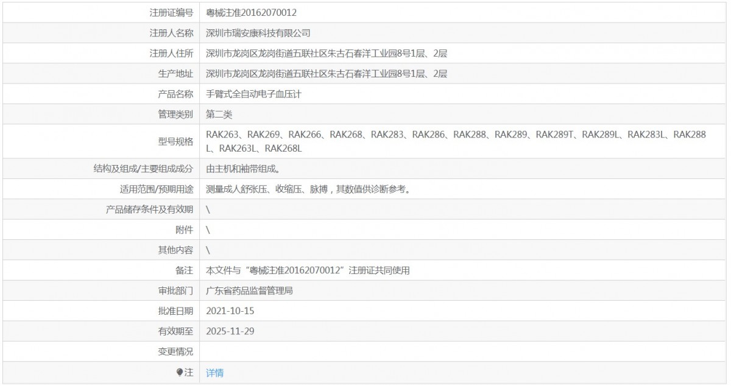Select the text 由主机和袖带组成。

click(x=244, y=169)
